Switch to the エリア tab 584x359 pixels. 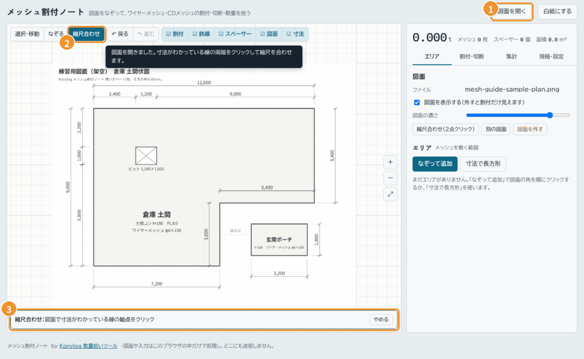[x=432, y=57]
